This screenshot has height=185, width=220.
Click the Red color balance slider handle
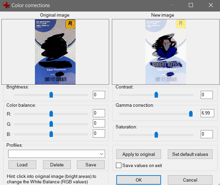tap(51, 114)
